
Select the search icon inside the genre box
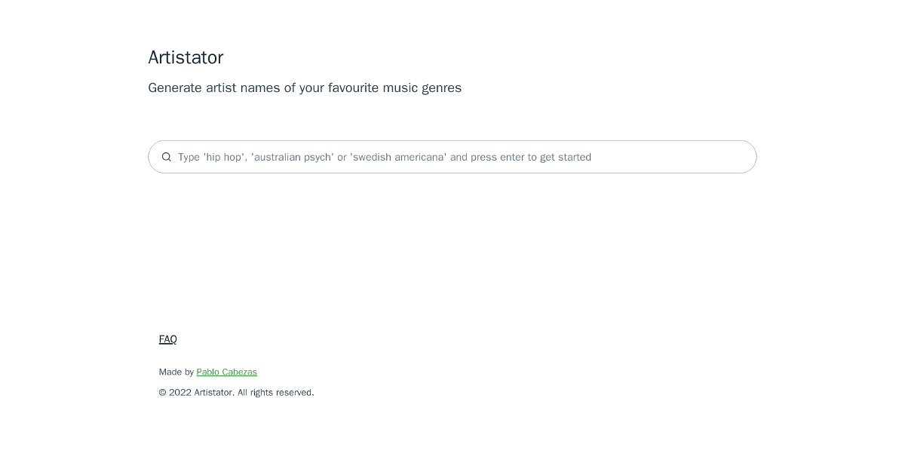click(167, 157)
